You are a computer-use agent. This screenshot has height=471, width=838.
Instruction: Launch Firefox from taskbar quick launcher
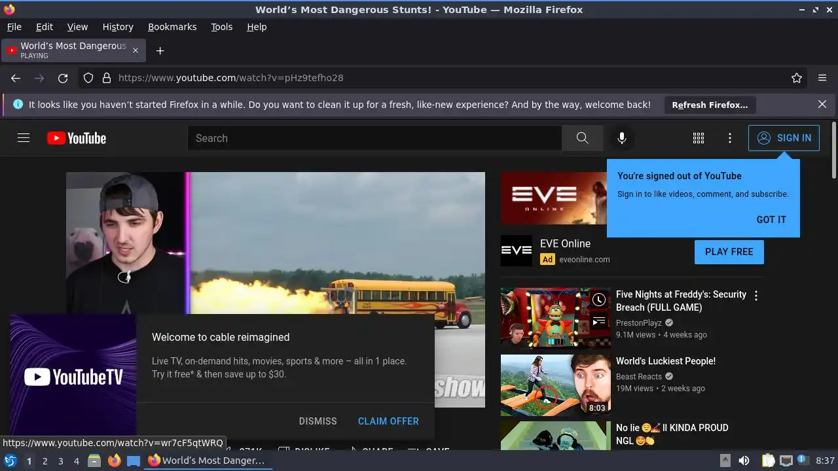coord(114,461)
